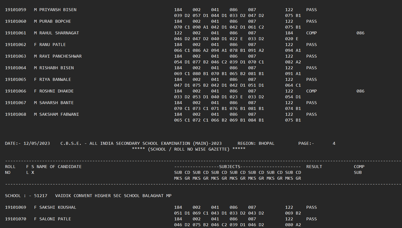Click the REGION: BHOPAL text
This screenshot has height=228, width=402.
coord(256,143)
